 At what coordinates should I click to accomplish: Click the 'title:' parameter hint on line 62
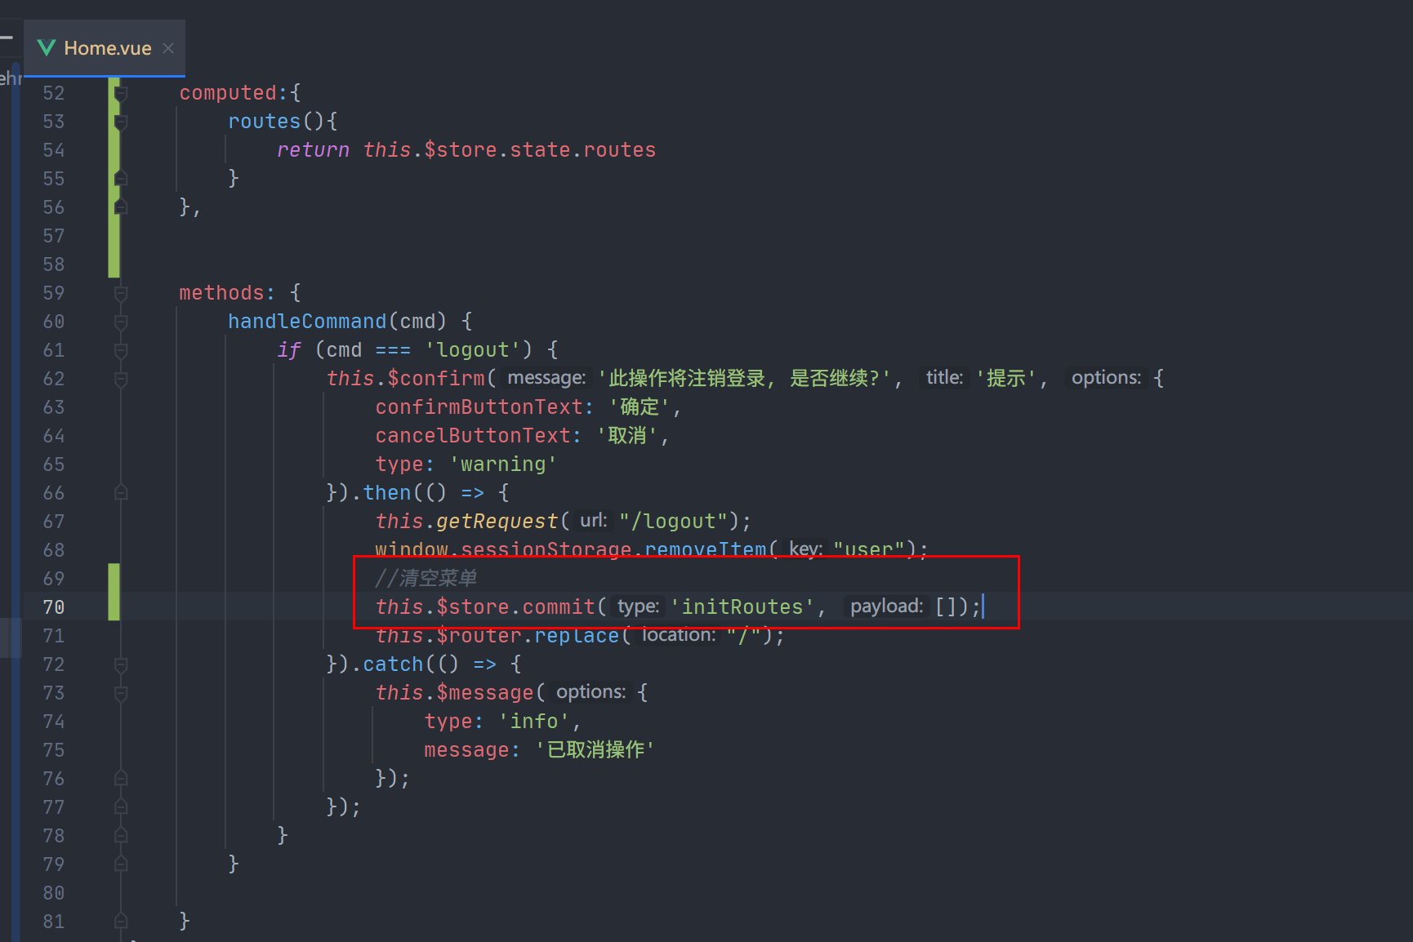tap(944, 378)
